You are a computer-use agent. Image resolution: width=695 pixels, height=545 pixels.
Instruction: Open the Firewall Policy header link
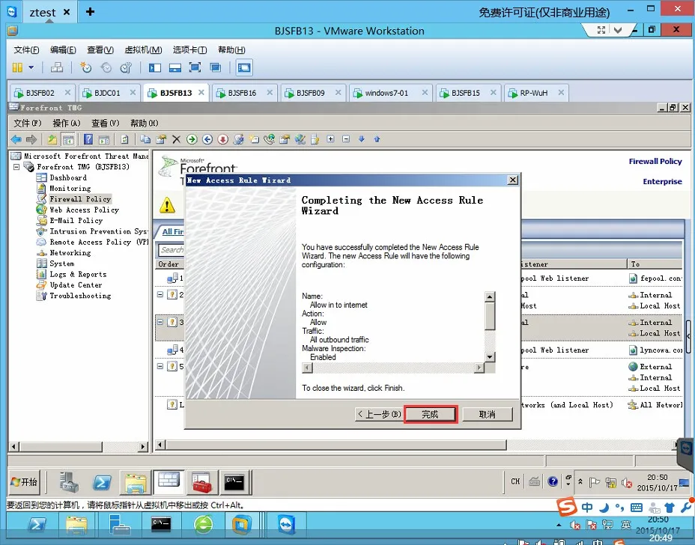click(x=655, y=161)
